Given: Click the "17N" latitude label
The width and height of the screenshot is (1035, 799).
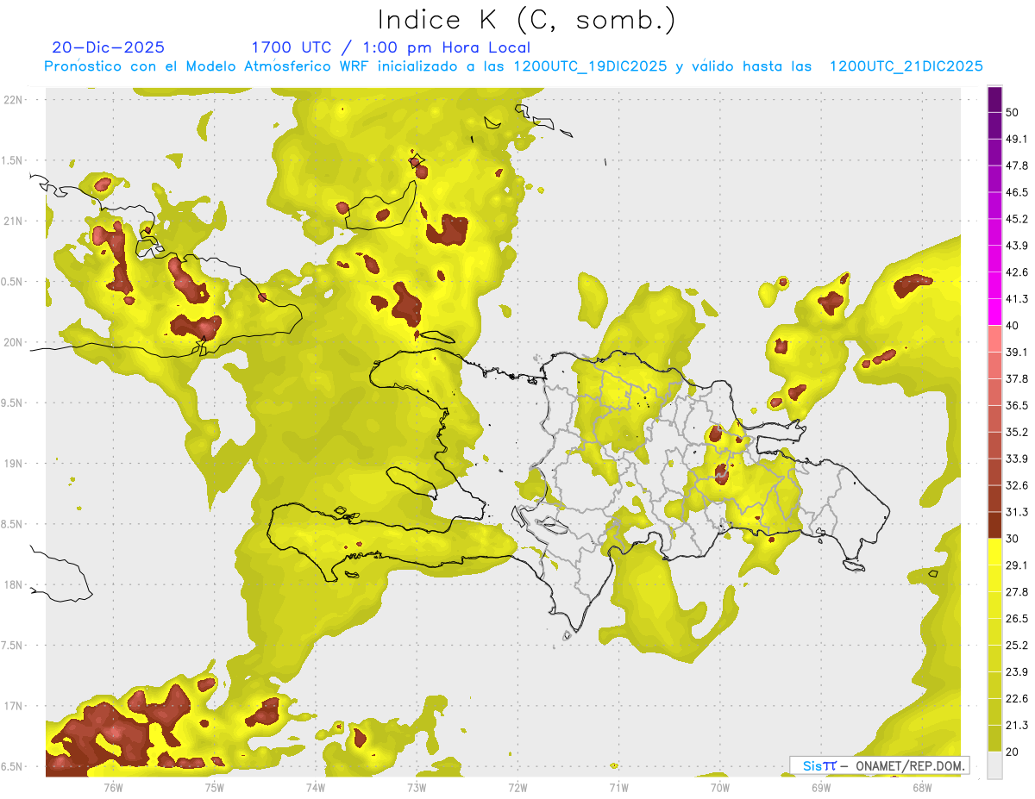Looking at the screenshot, I should (15, 706).
